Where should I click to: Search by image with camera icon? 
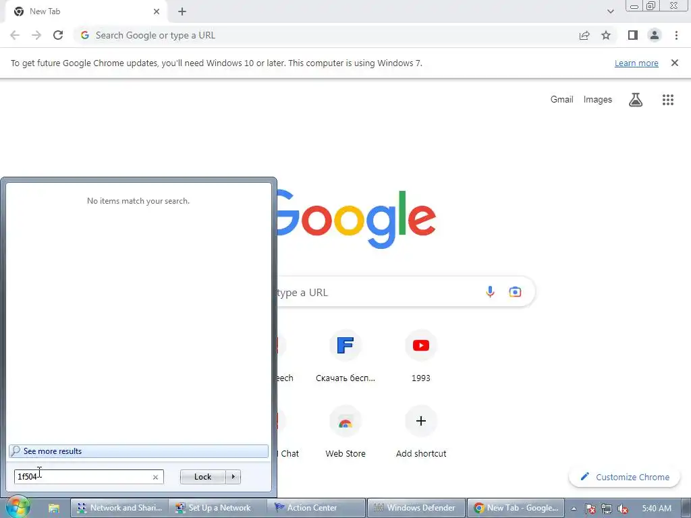tap(515, 291)
